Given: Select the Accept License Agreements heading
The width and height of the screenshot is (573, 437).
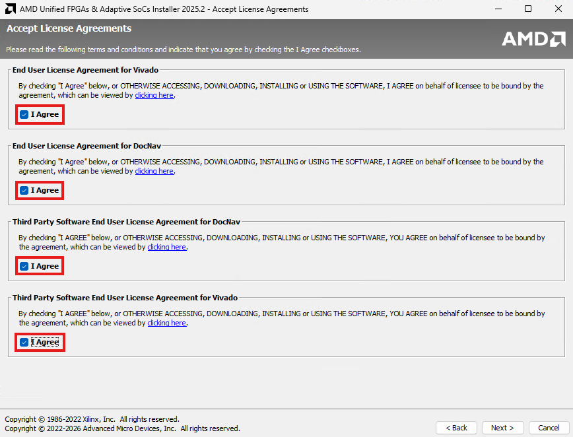Looking at the screenshot, I should point(69,28).
